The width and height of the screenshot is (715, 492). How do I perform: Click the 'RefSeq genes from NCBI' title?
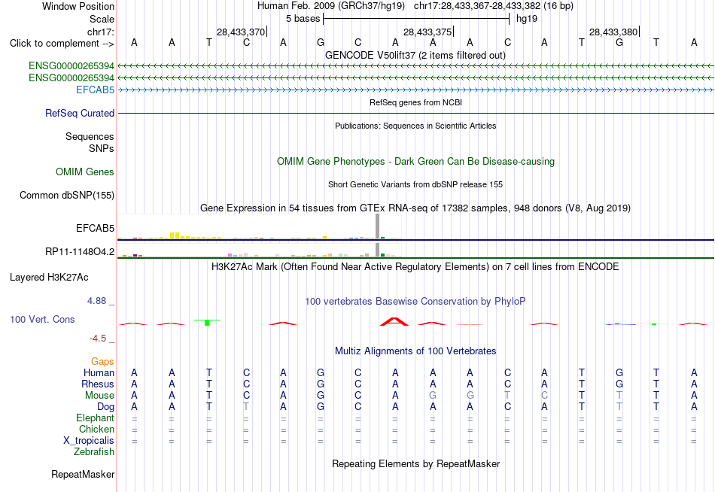(x=415, y=102)
